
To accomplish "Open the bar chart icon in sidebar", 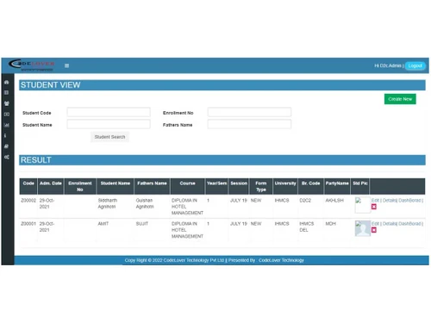I will point(7,125).
